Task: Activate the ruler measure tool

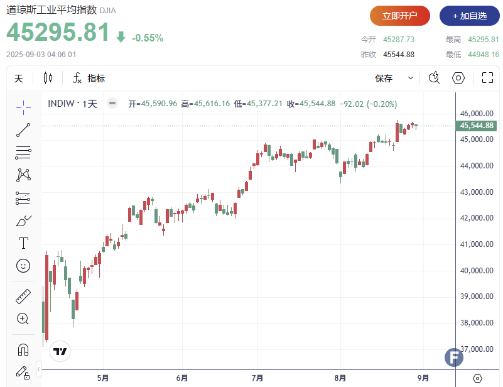Action: pos(23,296)
